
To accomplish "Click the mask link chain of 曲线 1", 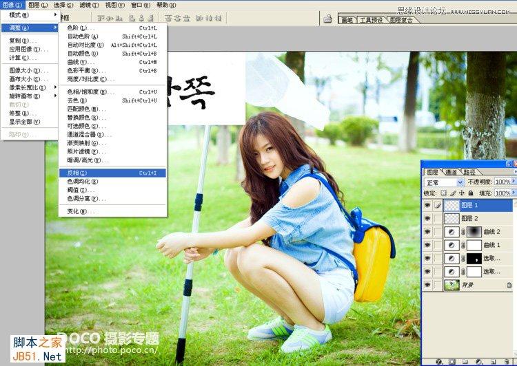I will [x=463, y=245].
